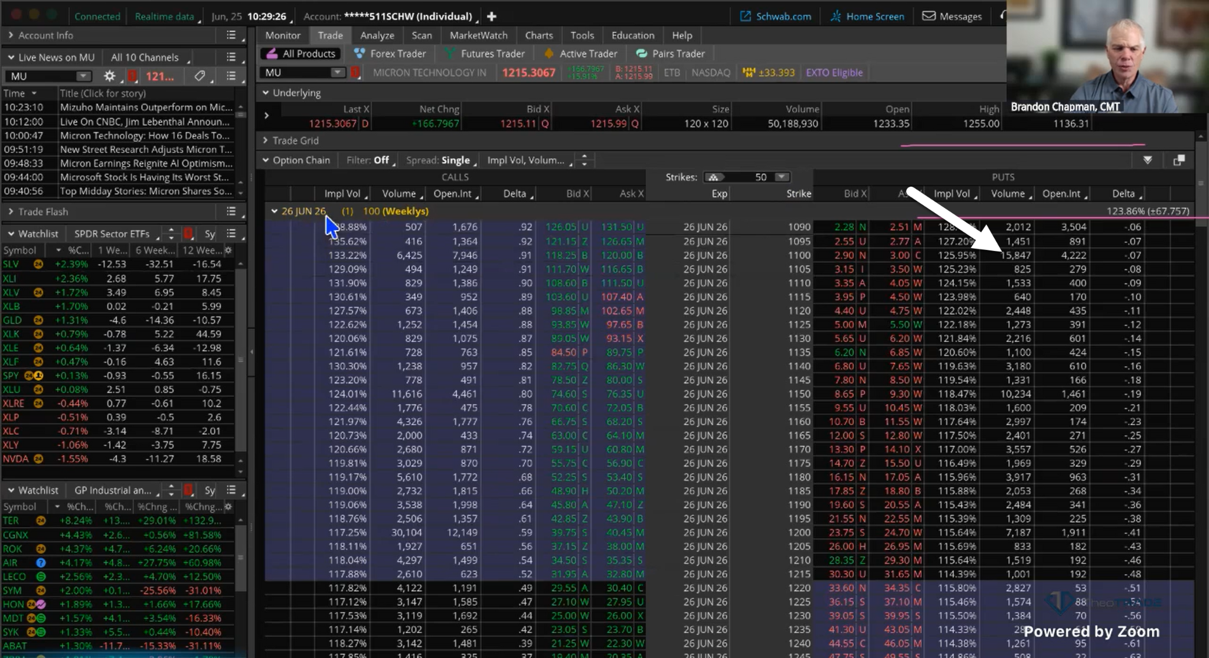Open the Live On CNBC, Jim Lebenthal news story
1209x658 pixels.
coord(145,122)
